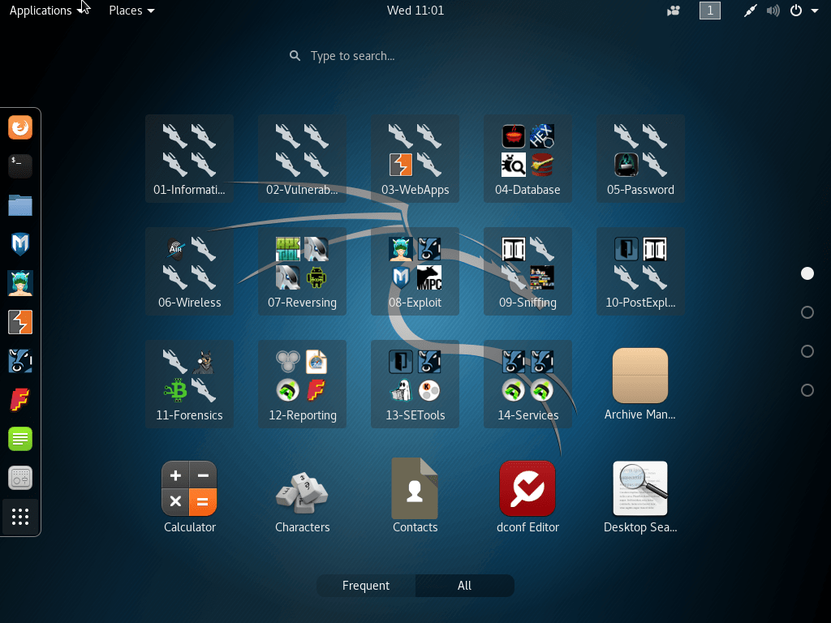Show Frequent applications

[366, 586]
